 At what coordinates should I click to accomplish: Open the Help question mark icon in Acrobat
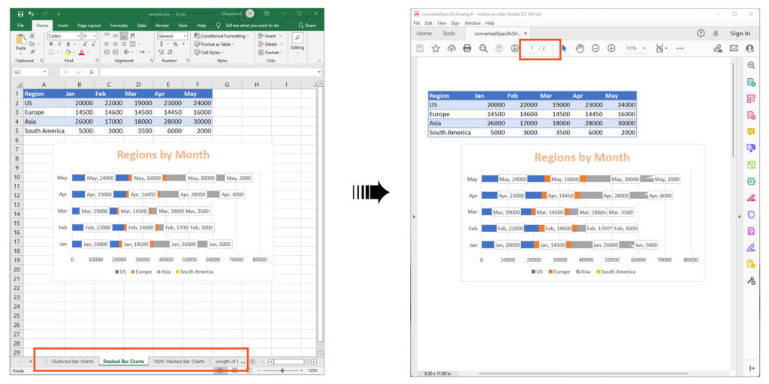(701, 33)
